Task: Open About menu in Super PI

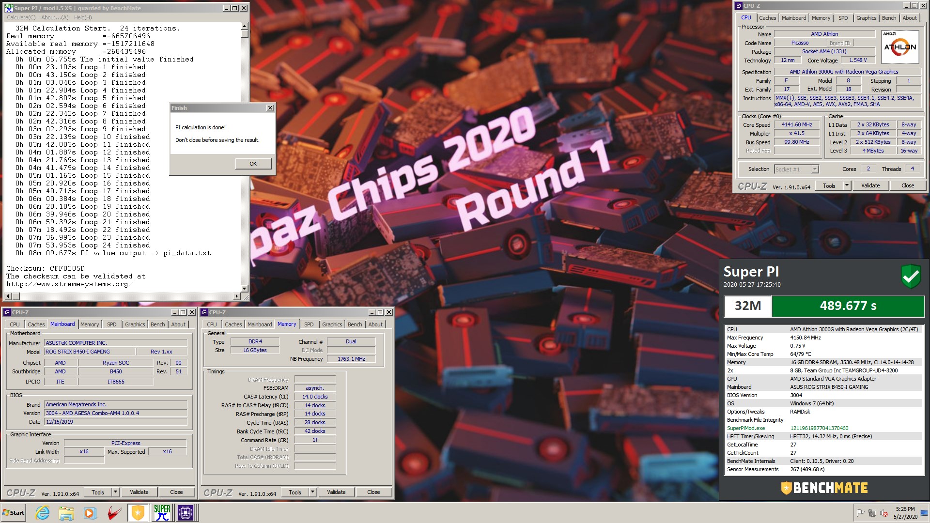Action: pyautogui.click(x=55, y=17)
